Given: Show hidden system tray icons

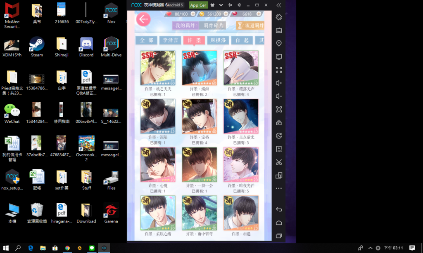Looking at the screenshot, I should (370, 248).
